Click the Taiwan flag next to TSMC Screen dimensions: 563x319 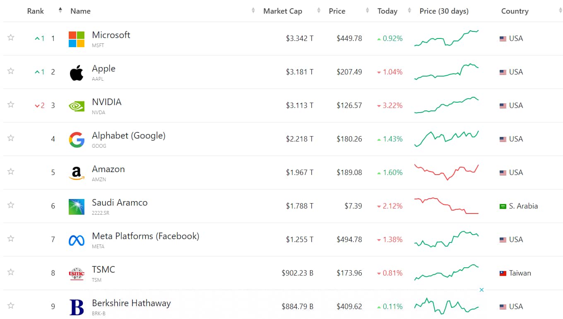tap(503, 273)
